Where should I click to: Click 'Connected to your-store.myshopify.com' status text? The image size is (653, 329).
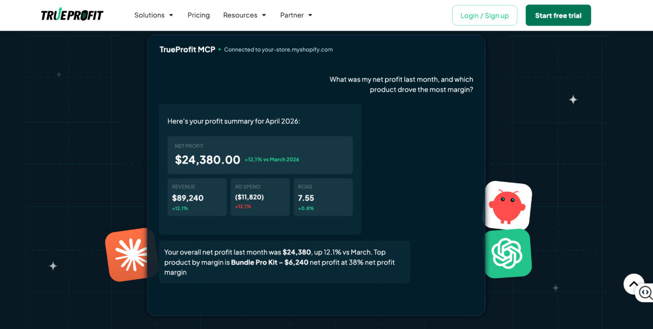coord(279,49)
